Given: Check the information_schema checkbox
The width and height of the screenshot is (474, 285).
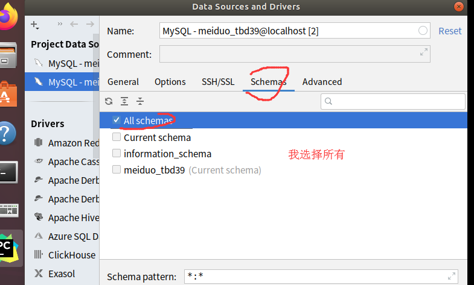Looking at the screenshot, I should tap(117, 153).
